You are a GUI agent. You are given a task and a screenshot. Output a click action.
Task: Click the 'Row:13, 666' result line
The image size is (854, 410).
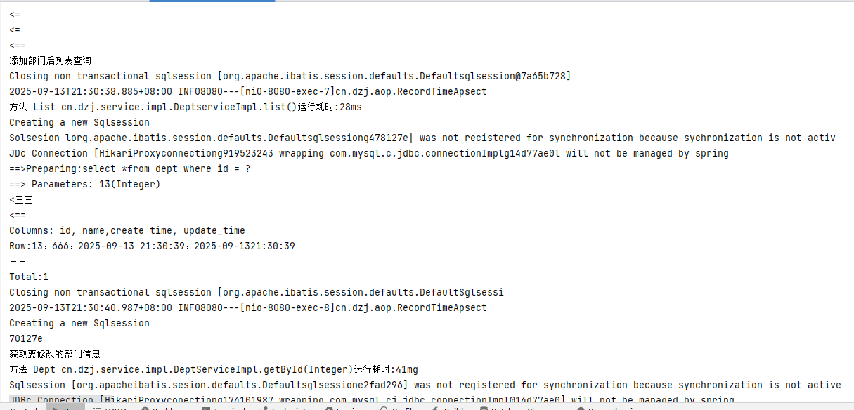[x=152, y=246]
